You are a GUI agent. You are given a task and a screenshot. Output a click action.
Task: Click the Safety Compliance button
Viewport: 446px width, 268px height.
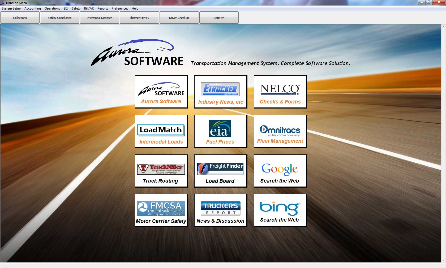(60, 18)
